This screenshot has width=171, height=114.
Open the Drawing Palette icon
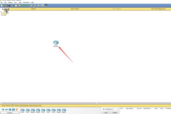pos(42,6)
